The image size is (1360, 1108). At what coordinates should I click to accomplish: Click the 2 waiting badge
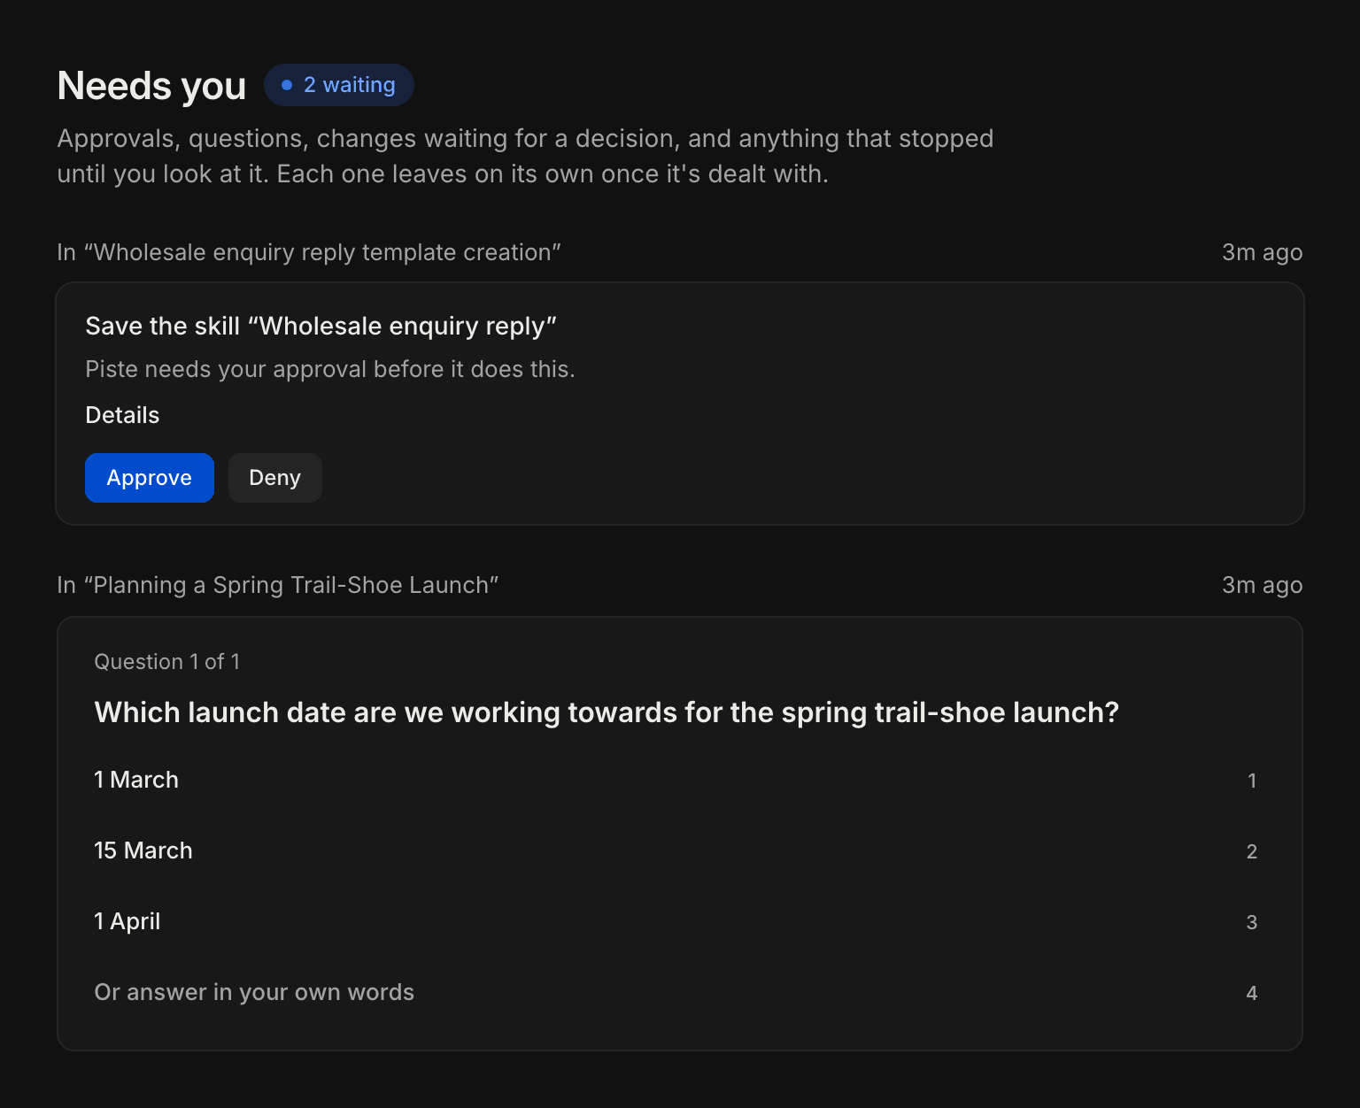click(x=339, y=85)
